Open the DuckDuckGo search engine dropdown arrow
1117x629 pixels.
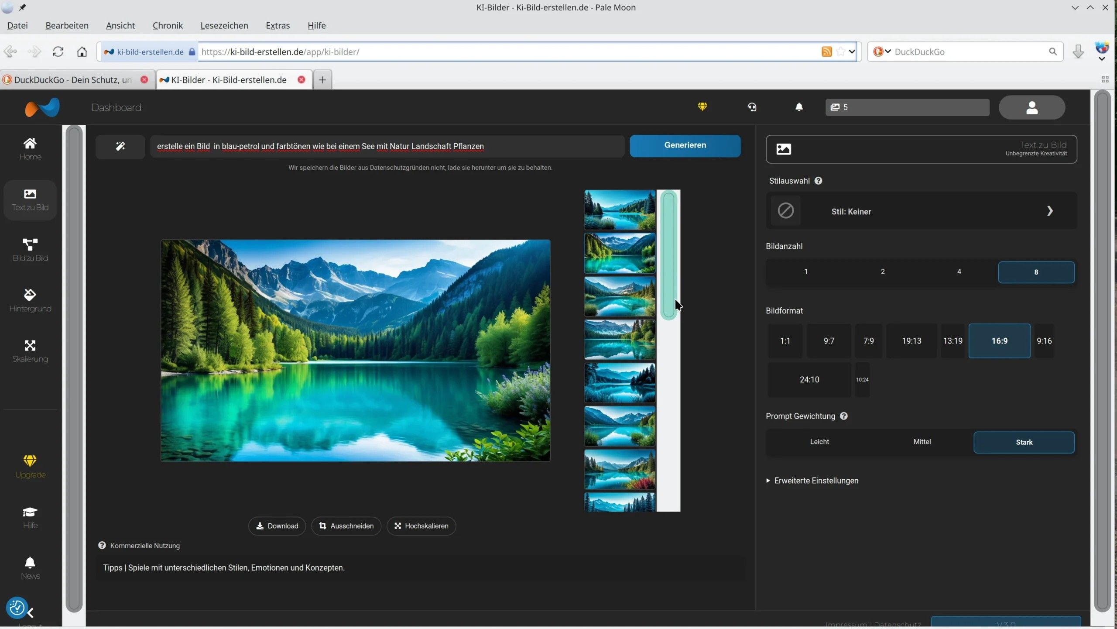[888, 52]
